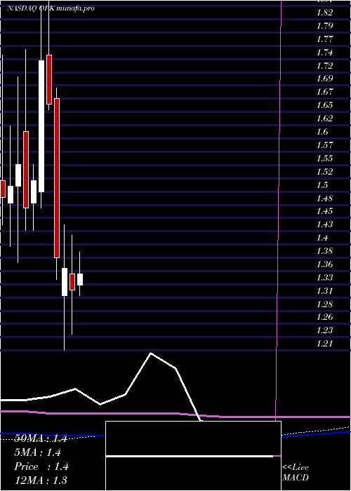The image size is (351, 491).
Task: Click the 1.82 price axis label
Action: pyautogui.click(x=324, y=13)
